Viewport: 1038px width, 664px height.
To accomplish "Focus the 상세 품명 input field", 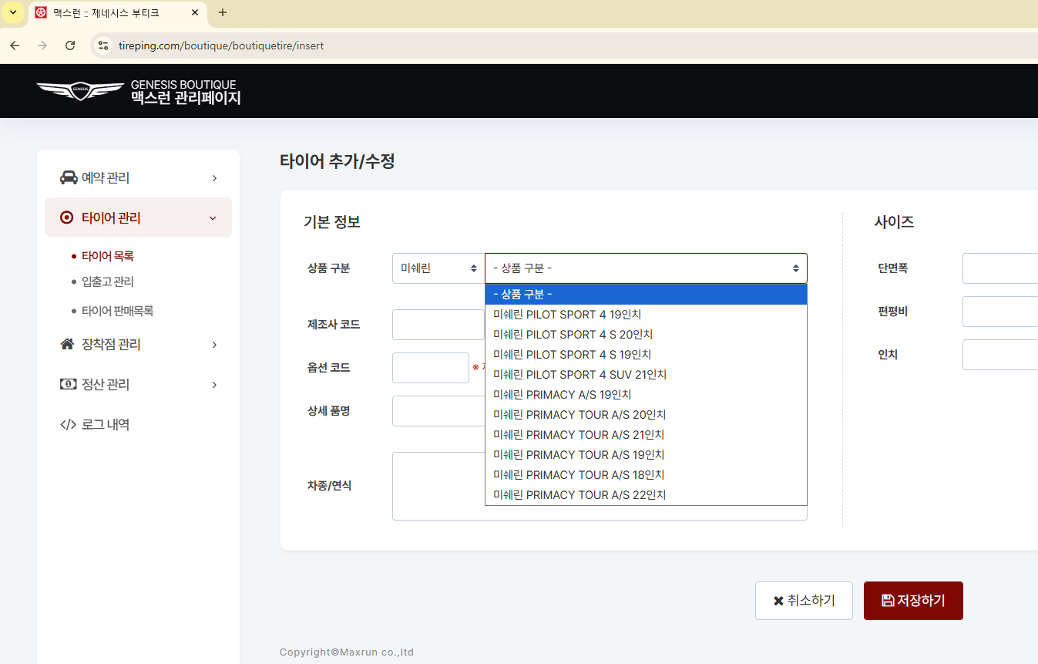I will (x=438, y=411).
